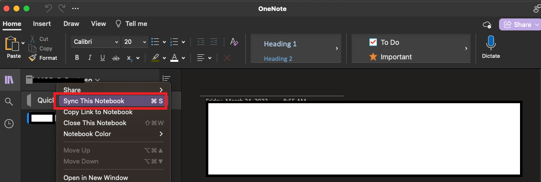Clear formatting with the eraser icon
541x182 pixels.
click(x=234, y=42)
